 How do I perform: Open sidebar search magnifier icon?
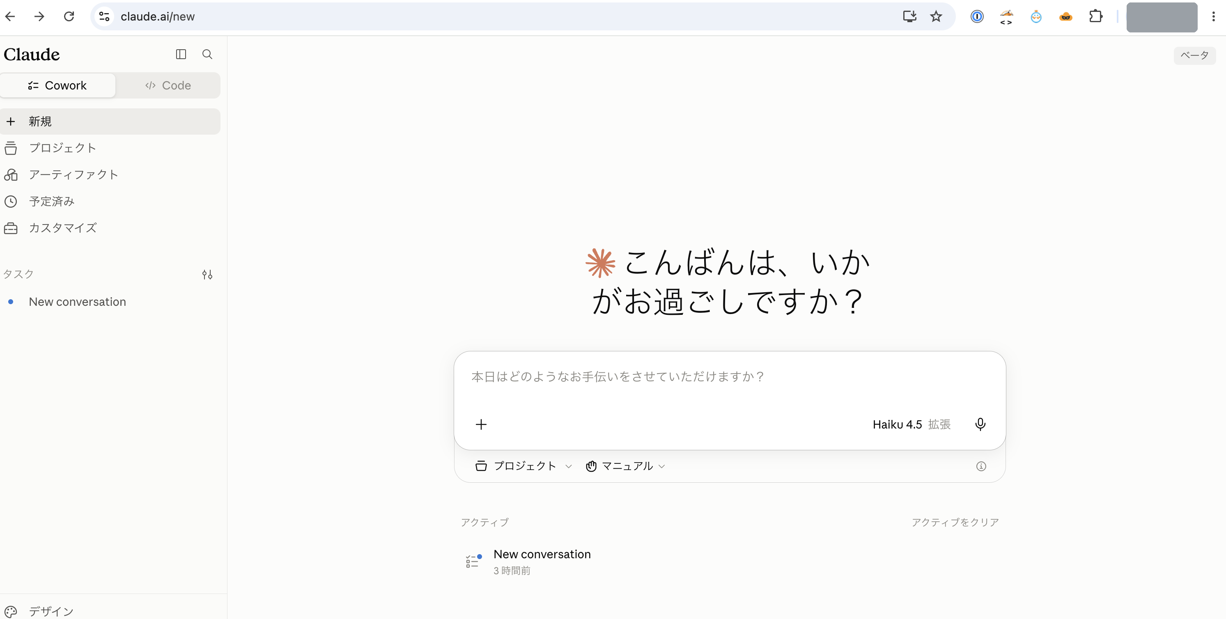[x=207, y=54]
